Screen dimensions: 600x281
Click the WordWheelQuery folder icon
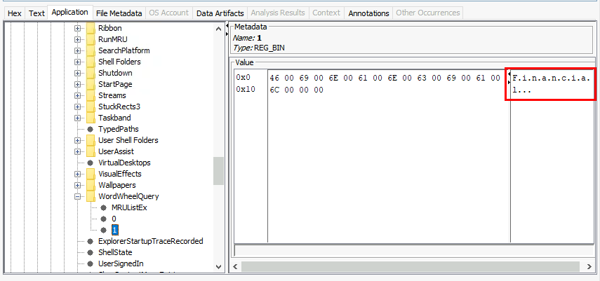(x=91, y=196)
